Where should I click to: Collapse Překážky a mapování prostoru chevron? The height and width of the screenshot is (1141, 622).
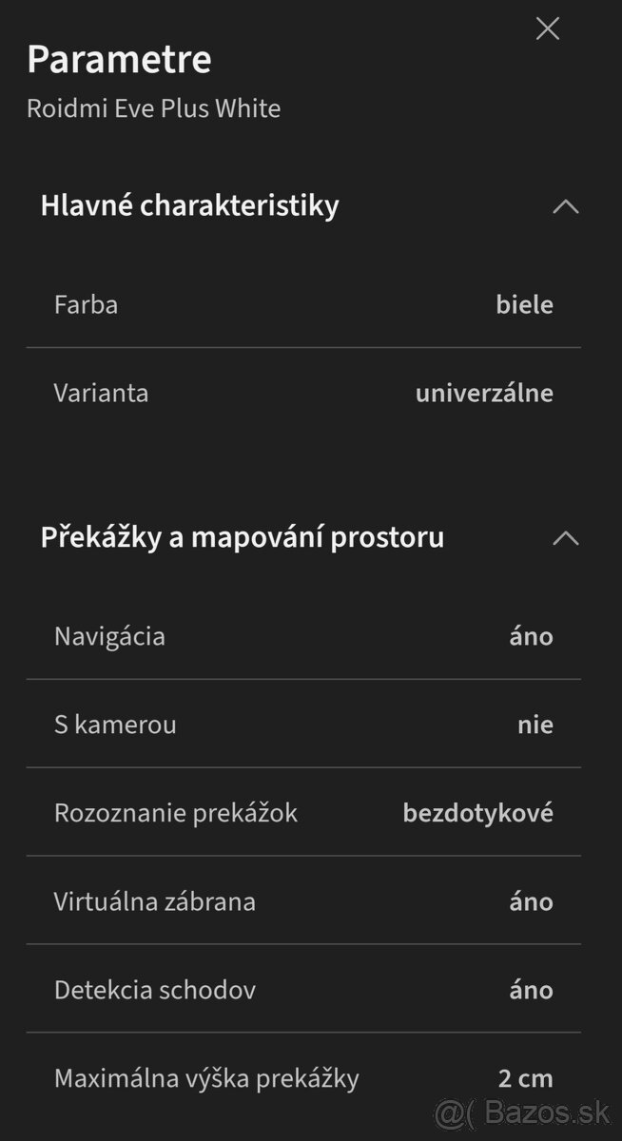click(x=566, y=538)
